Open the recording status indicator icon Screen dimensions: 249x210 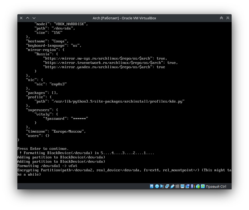[x=187, y=186]
